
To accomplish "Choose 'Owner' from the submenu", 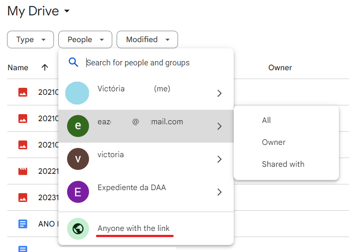I will [x=274, y=142].
